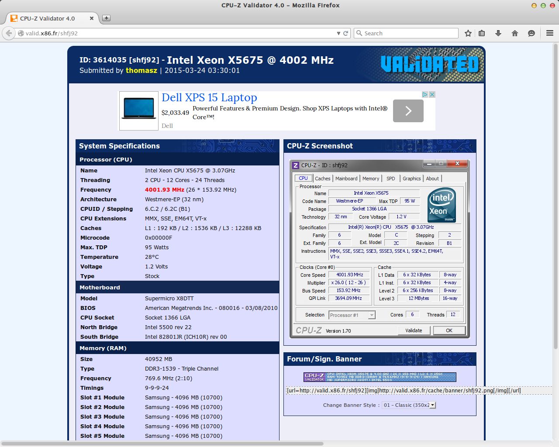Click the site identity globe icon
This screenshot has height=447, width=559.
[21, 33]
